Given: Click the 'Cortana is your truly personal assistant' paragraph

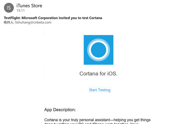Looking at the screenshot, I should [97, 121].
